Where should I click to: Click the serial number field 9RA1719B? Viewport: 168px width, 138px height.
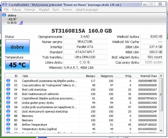[x=85, y=42]
